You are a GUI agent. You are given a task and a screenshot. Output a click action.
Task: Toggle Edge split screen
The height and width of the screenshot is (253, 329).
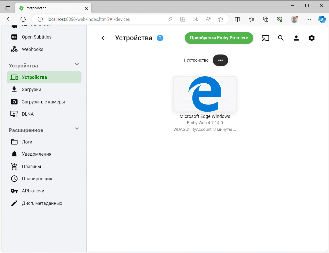[237, 19]
